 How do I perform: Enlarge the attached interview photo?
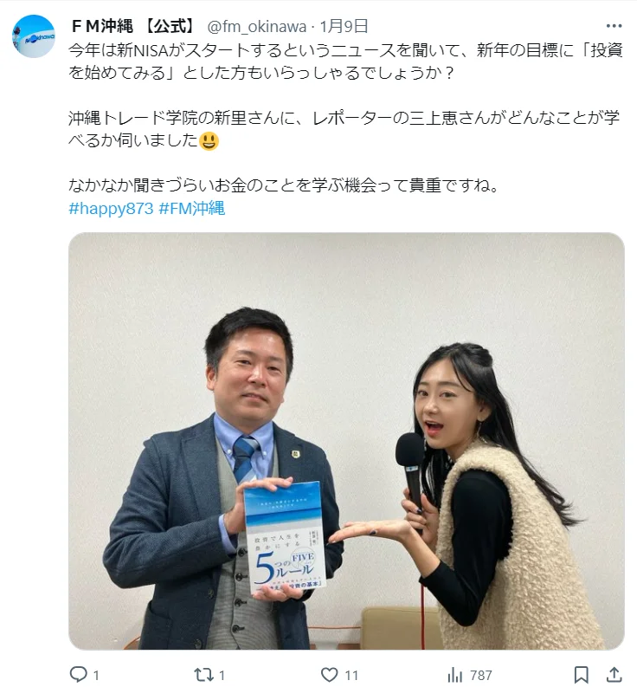click(x=346, y=441)
